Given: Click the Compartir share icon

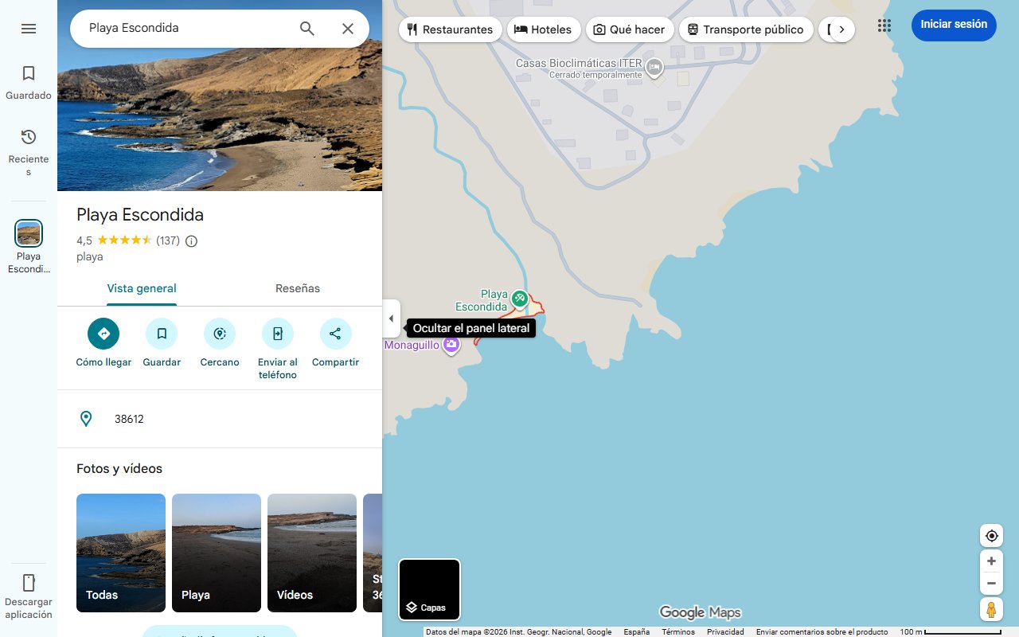Looking at the screenshot, I should (335, 334).
